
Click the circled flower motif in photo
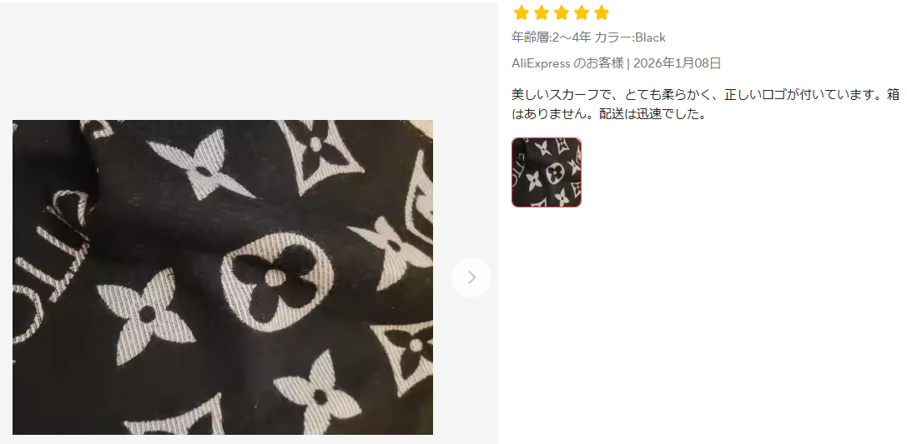click(278, 278)
